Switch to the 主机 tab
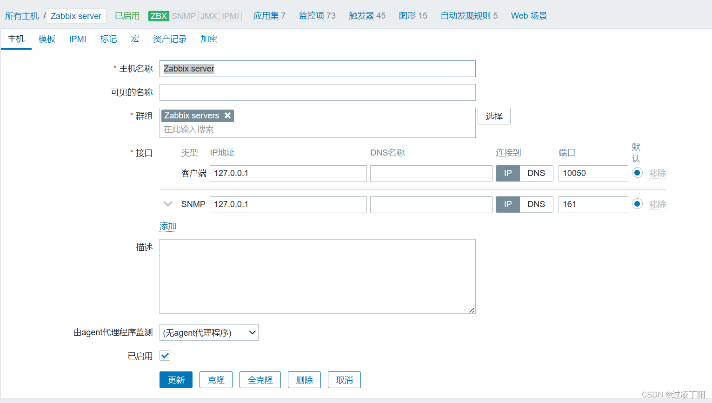 click(16, 39)
